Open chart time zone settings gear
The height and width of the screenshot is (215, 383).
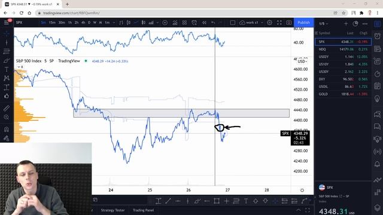(x=302, y=190)
